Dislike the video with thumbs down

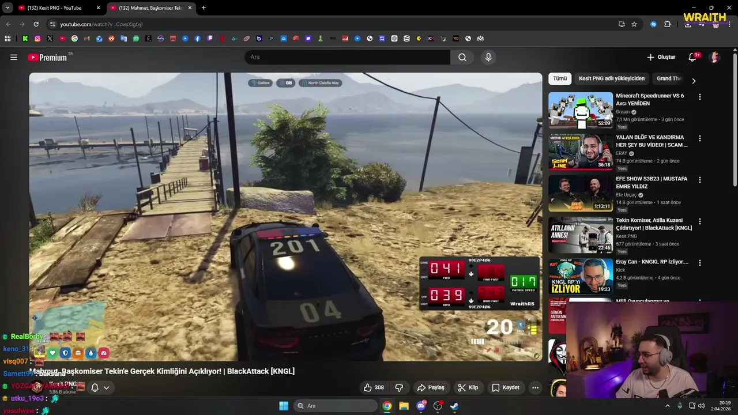pyautogui.click(x=399, y=387)
